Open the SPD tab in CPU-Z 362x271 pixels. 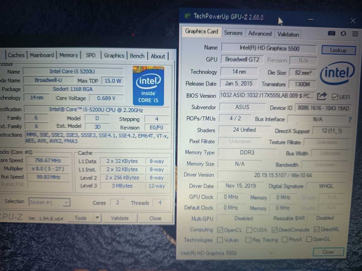coord(91,55)
